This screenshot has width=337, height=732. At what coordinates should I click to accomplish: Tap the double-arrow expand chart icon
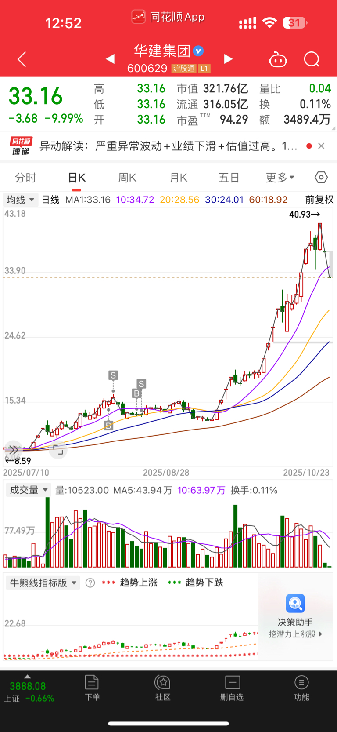click(x=13, y=449)
